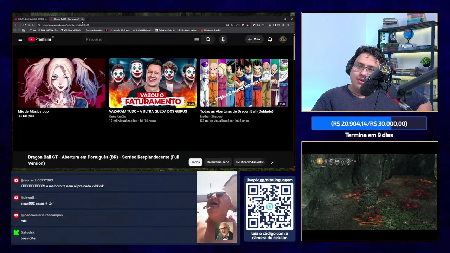Click the share icon in the address bar
Image resolution: width=450 pixels, height=253 pixels.
pos(237,25)
